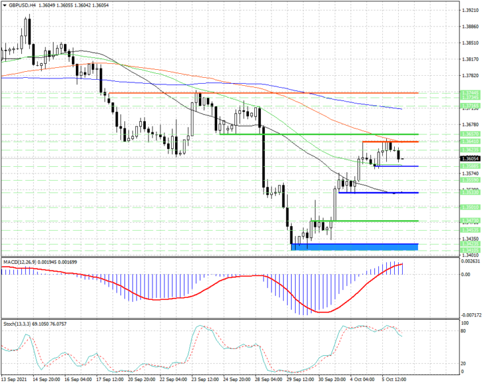This screenshot has width=482, height=385.
Task: Select the 1.36570 green level price tag
Action: pyautogui.click(x=470, y=134)
